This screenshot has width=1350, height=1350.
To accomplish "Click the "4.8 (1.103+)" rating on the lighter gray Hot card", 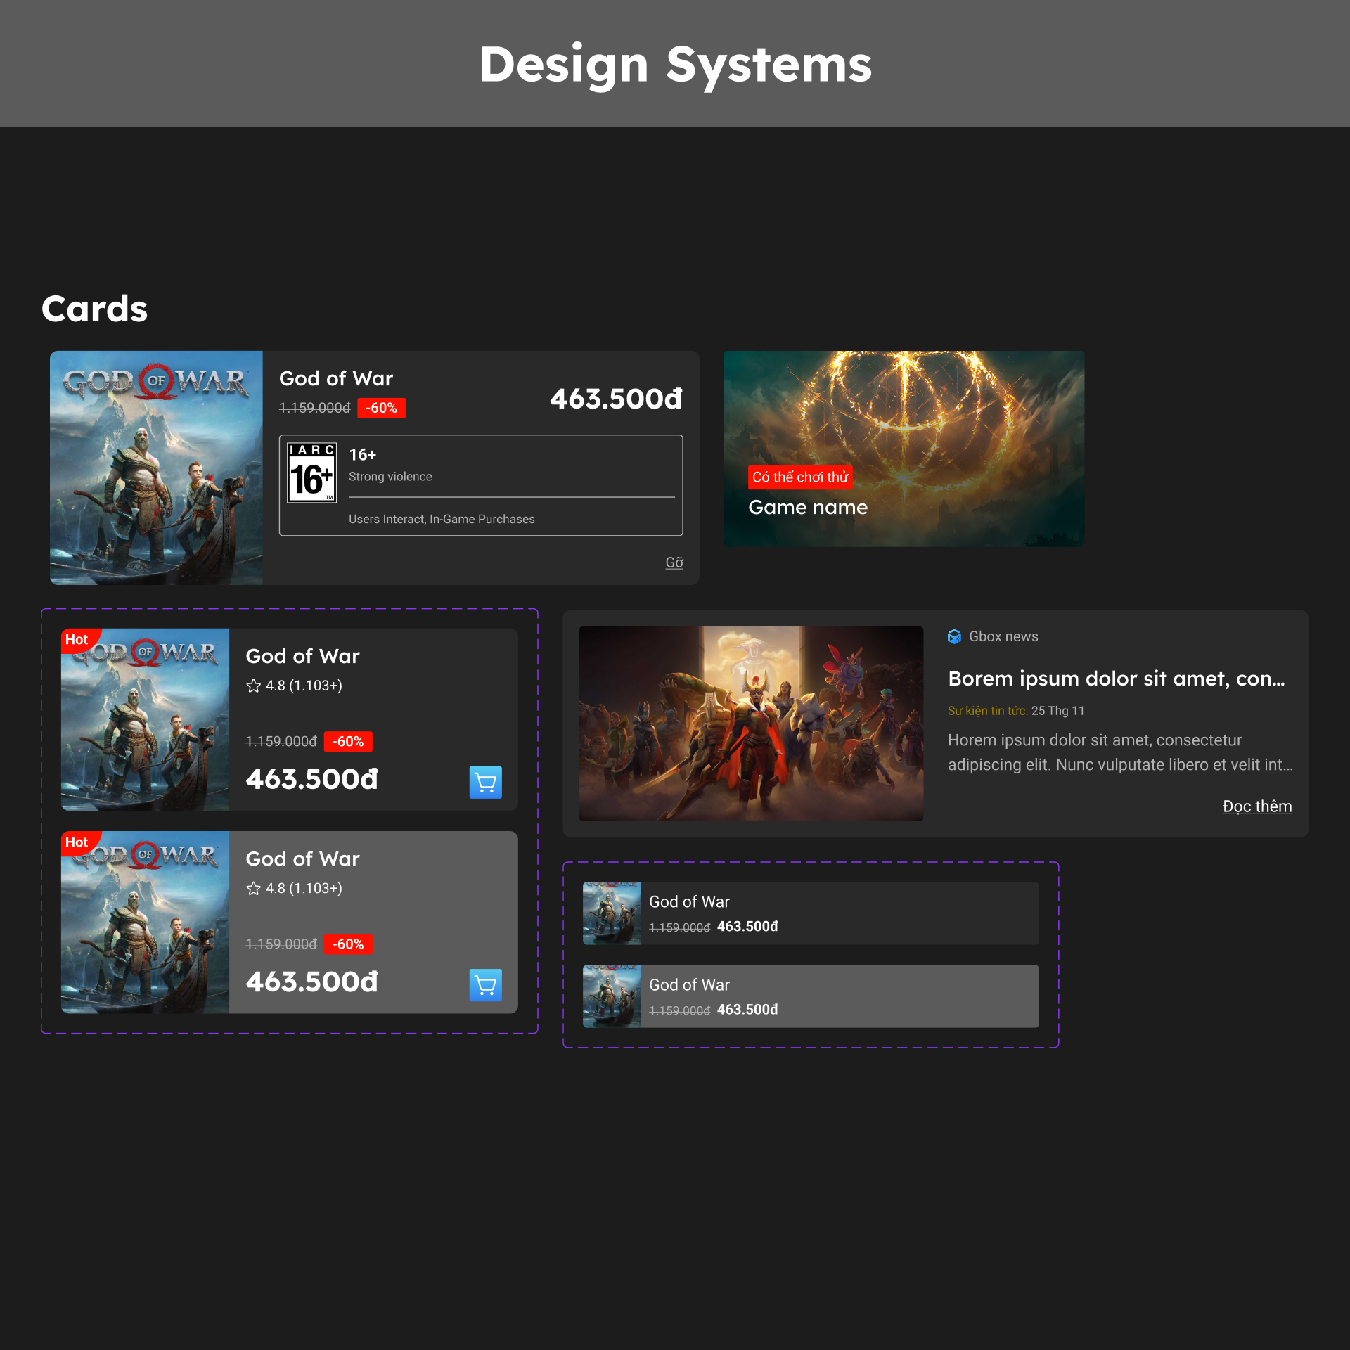I will pos(304,888).
